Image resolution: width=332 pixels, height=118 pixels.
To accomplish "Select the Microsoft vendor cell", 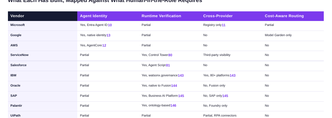I will (43, 26).
